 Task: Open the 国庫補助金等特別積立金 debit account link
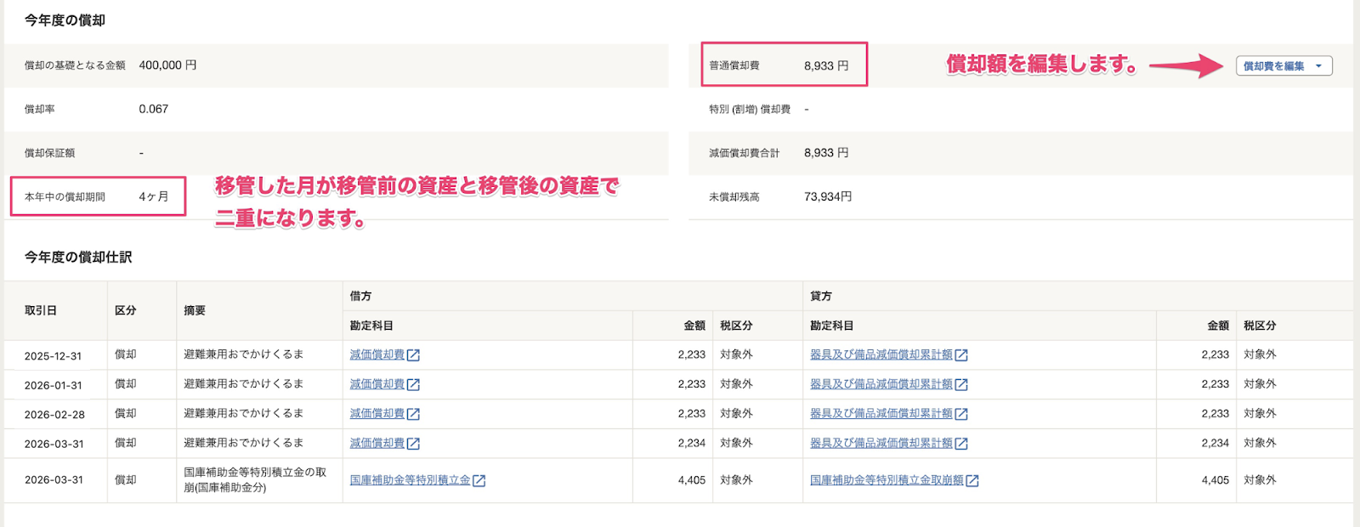411,480
